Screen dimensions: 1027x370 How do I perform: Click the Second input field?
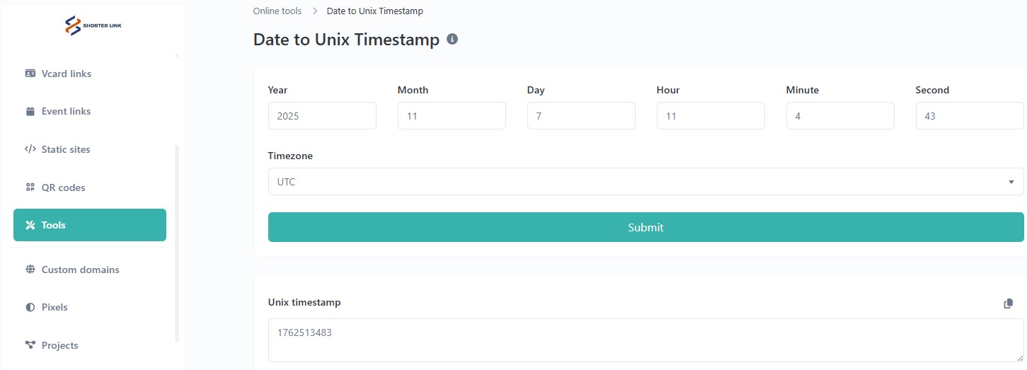pyautogui.click(x=970, y=116)
